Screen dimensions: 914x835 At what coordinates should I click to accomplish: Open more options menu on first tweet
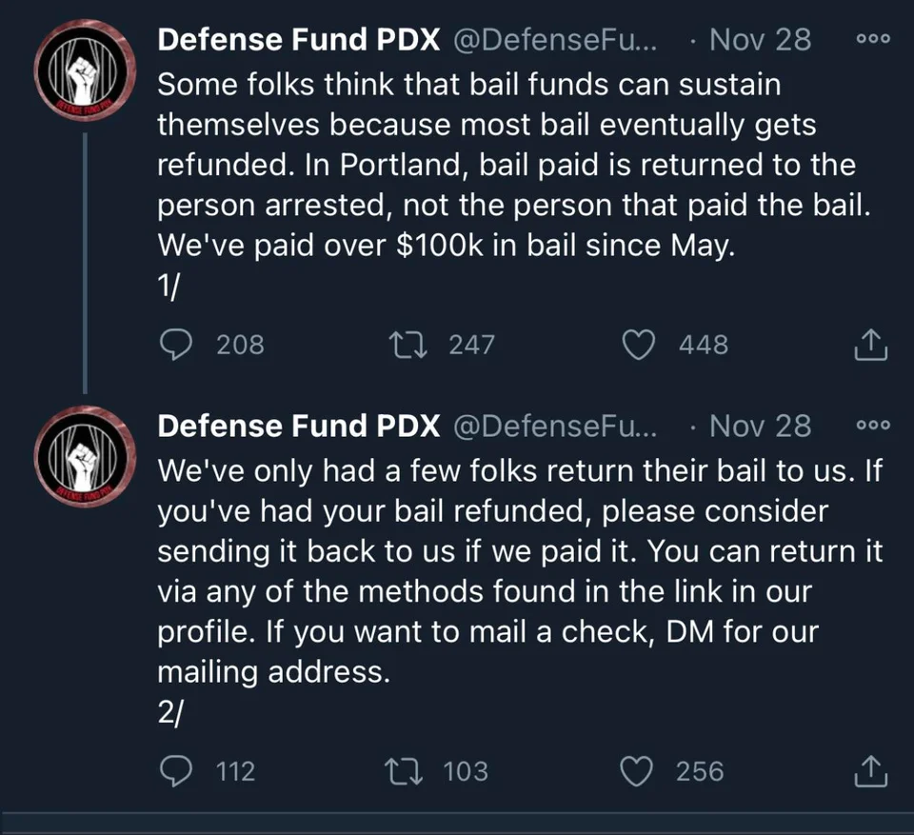tap(873, 39)
